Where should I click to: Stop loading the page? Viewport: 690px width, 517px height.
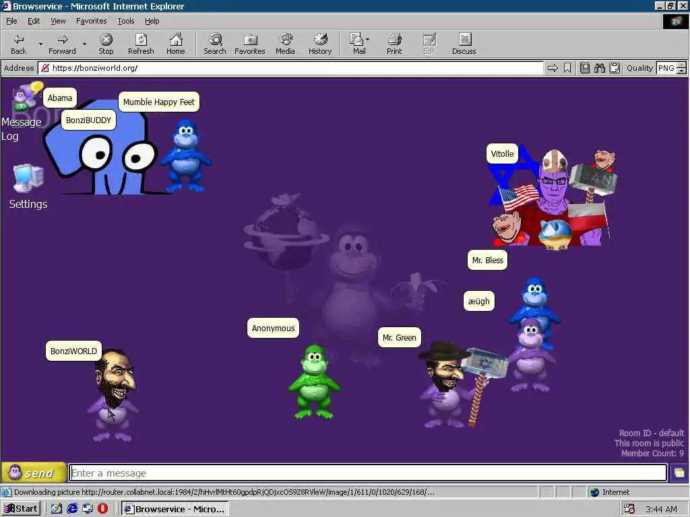pyautogui.click(x=106, y=44)
